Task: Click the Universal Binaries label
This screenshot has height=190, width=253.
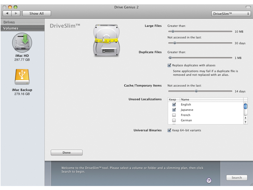Action: [147, 130]
